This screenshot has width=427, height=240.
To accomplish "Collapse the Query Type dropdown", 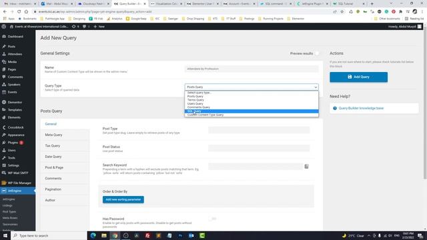I will coord(252,87).
